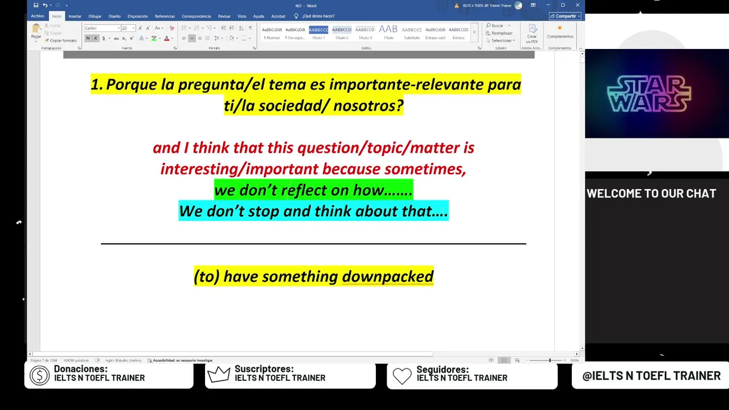Apply subscript formatting

pyautogui.click(x=124, y=38)
